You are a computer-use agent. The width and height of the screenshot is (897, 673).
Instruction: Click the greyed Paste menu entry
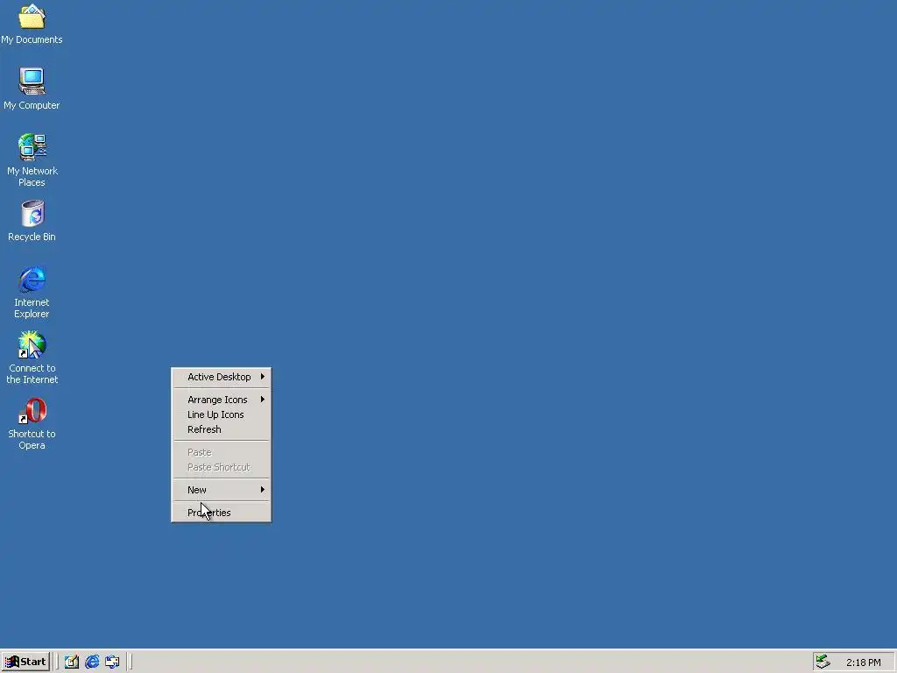(x=222, y=452)
